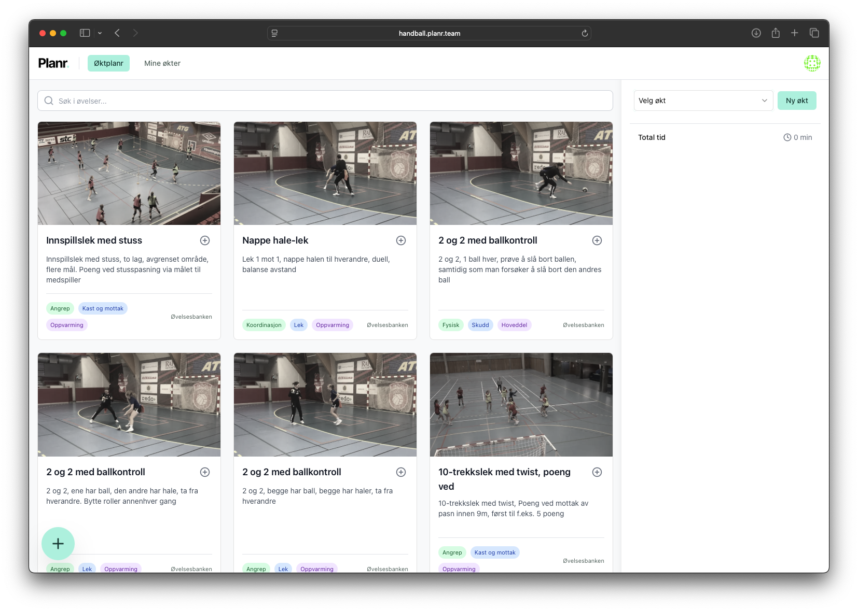
Task: Add Innspillslek med stuss to session
Action: click(205, 240)
